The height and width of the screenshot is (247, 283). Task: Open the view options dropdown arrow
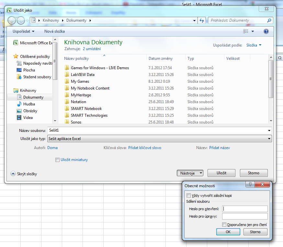pyautogui.click(x=253, y=31)
